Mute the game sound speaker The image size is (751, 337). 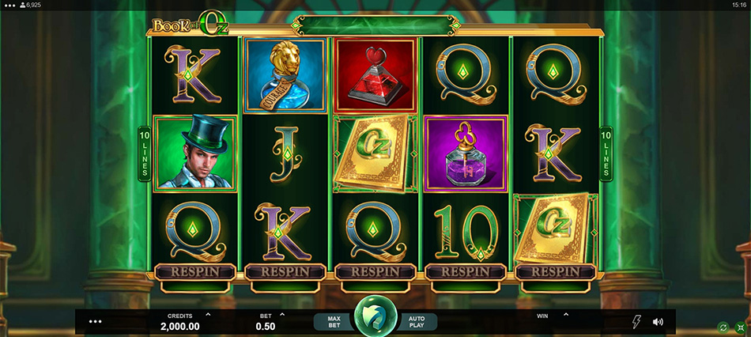pos(658,322)
